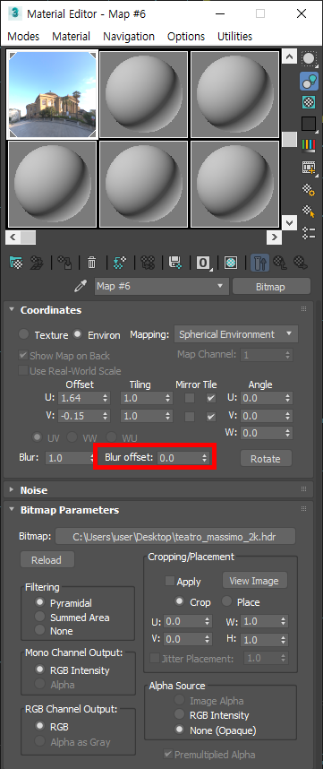This screenshot has width=323, height=769.
Task: Open the Material/Map Navigator icon
Action: (x=309, y=233)
